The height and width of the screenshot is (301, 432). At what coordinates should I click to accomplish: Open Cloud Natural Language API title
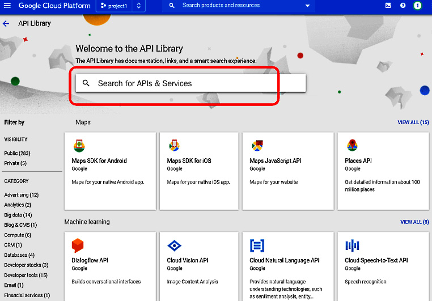pos(285,260)
